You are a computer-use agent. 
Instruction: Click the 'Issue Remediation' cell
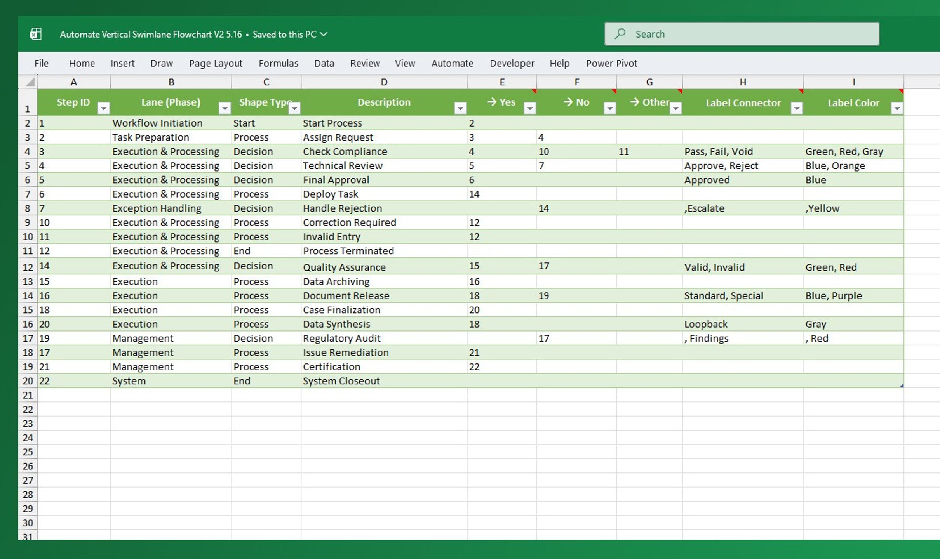pyautogui.click(x=384, y=352)
